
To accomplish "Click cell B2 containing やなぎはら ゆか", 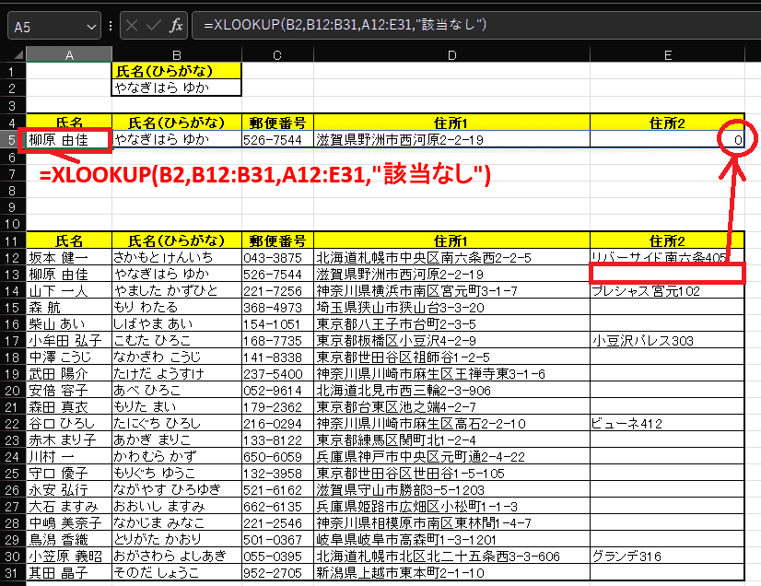I will [176, 88].
